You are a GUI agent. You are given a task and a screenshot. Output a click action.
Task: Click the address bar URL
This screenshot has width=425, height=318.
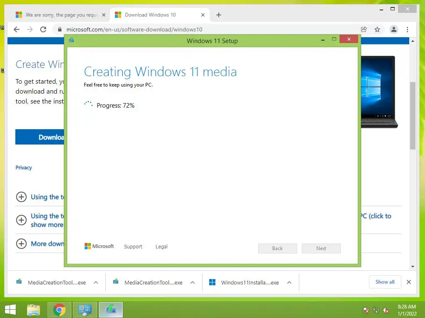pos(134,29)
